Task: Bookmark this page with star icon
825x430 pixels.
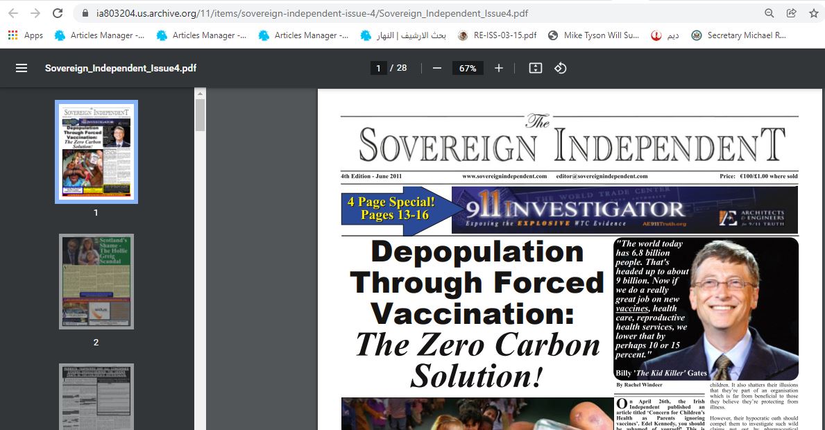Action: click(x=813, y=13)
